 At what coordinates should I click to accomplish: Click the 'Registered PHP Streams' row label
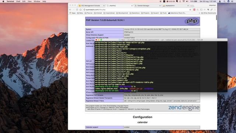(x=94, y=95)
